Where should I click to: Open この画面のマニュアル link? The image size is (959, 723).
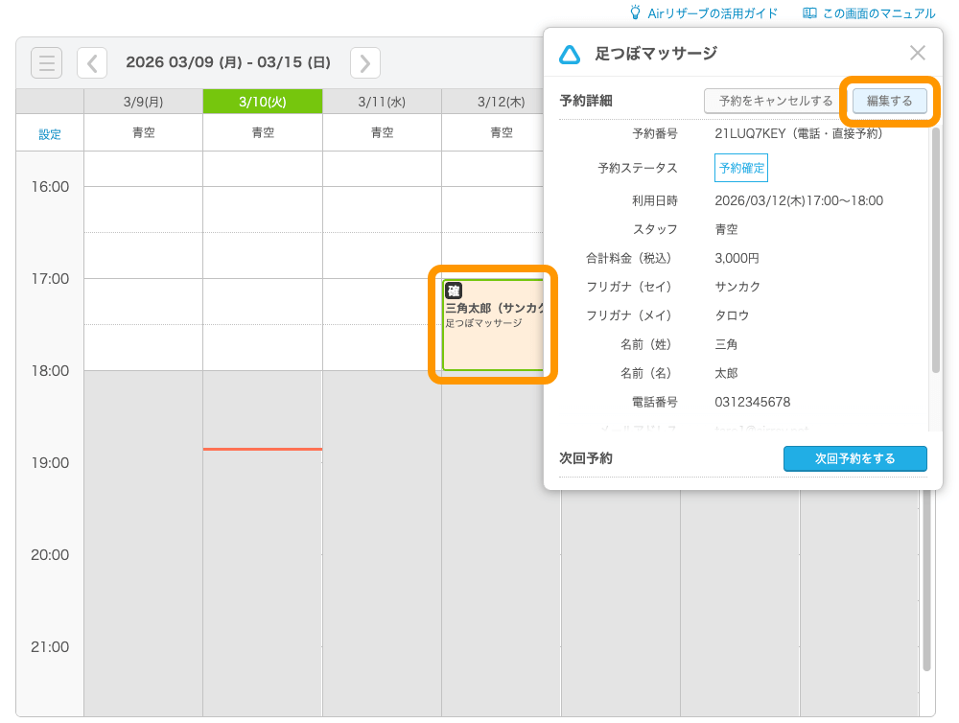click(878, 13)
